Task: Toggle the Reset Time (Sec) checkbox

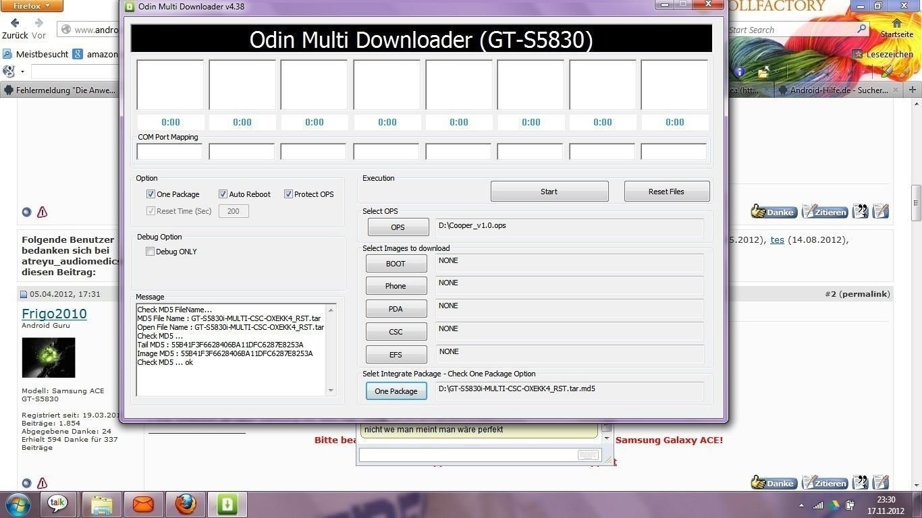Action: [x=151, y=211]
